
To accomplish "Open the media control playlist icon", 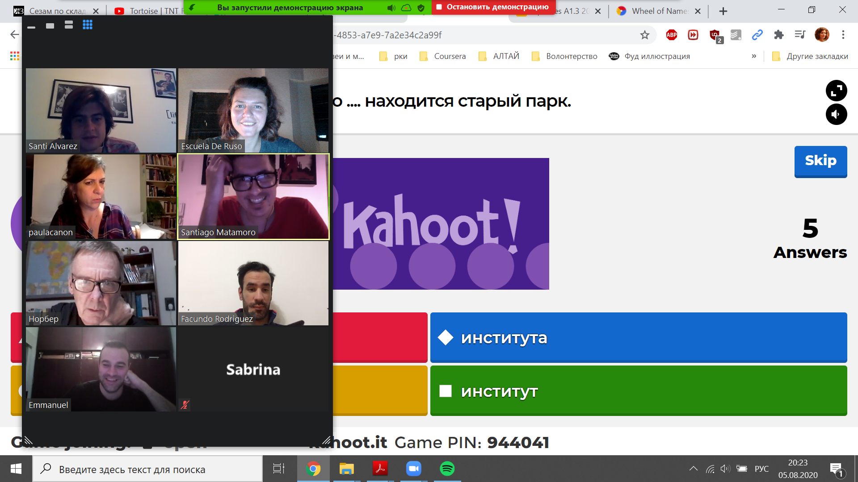I will (x=800, y=35).
